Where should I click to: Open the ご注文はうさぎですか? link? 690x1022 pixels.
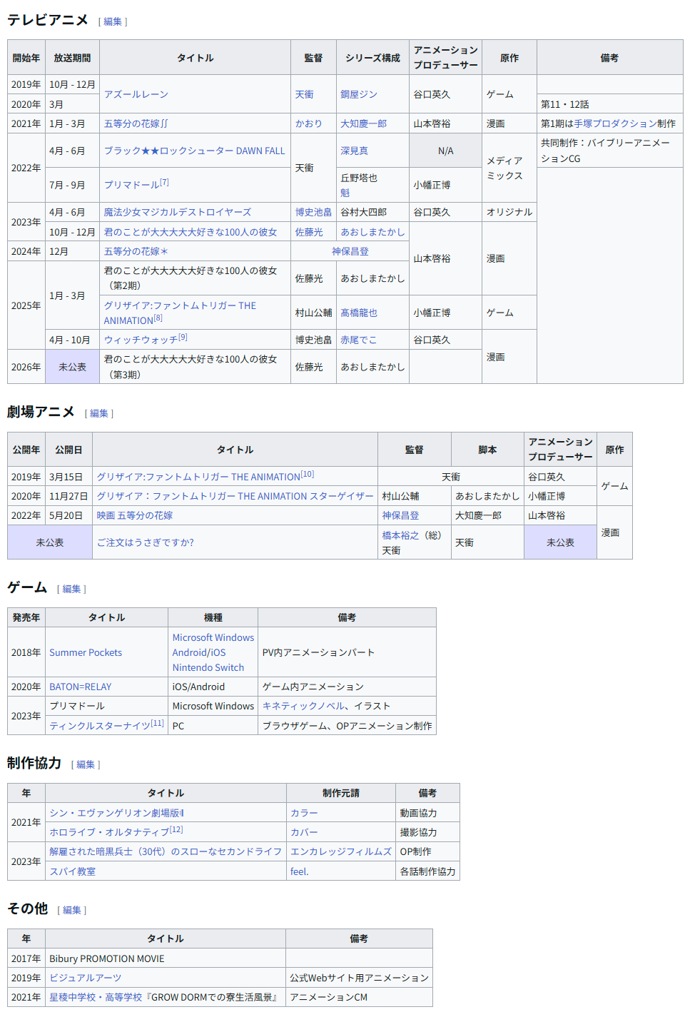[x=146, y=542]
